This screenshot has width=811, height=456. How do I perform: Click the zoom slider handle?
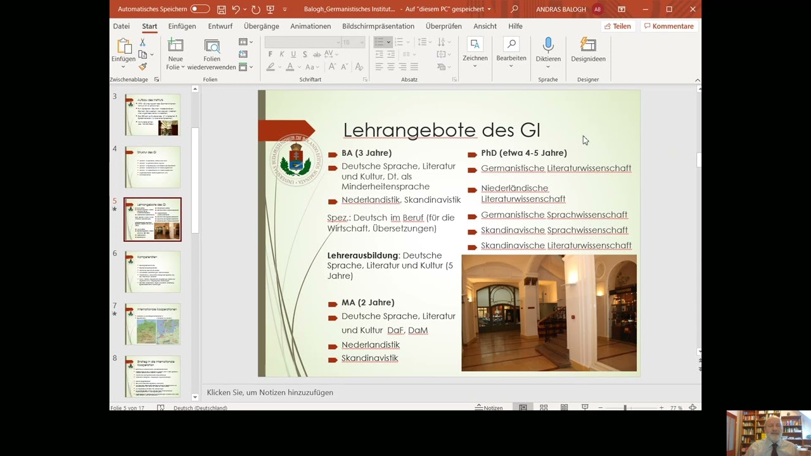[625, 408]
